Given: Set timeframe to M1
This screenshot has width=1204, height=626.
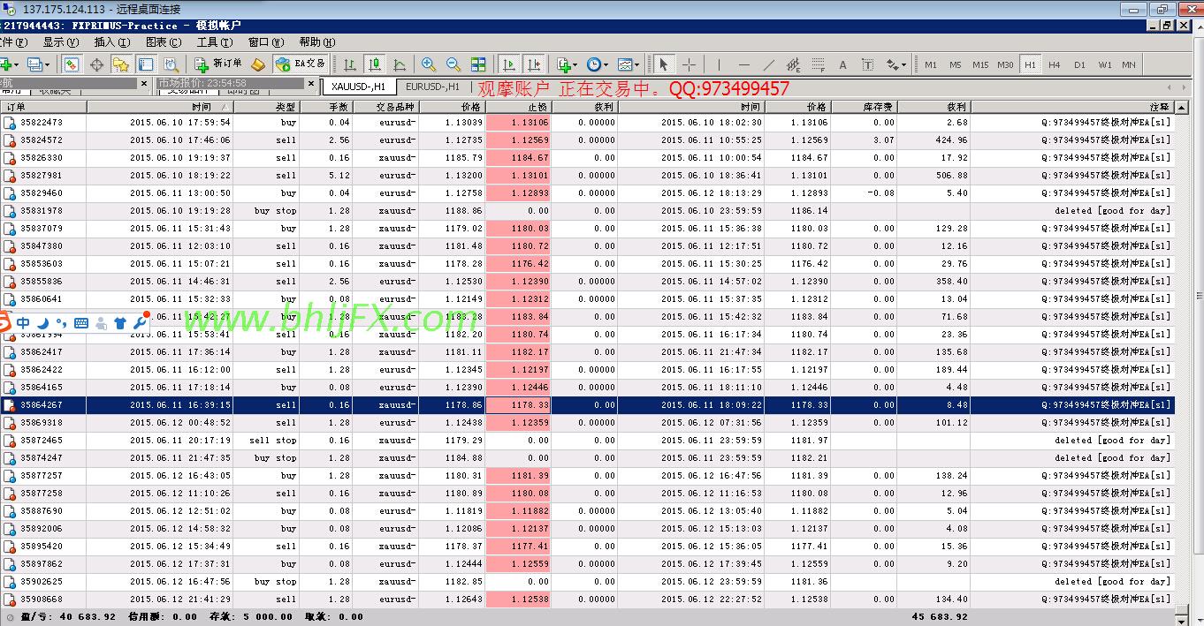Looking at the screenshot, I should [931, 64].
